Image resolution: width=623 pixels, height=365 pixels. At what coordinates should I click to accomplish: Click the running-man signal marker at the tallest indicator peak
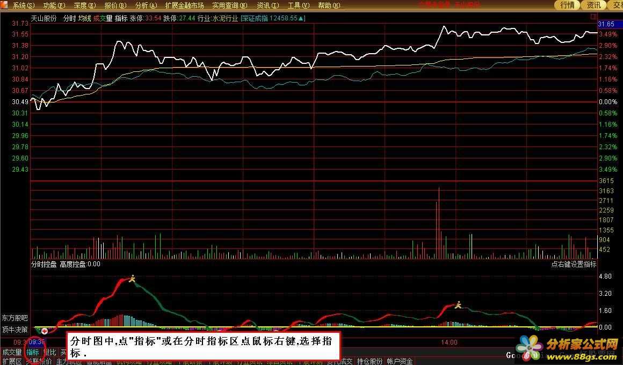tap(132, 279)
